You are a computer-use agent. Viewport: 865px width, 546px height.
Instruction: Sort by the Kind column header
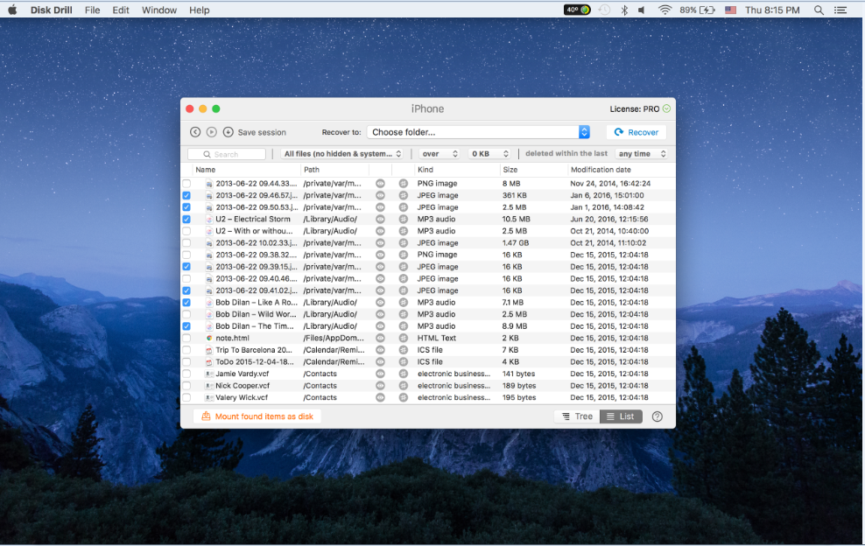tap(425, 170)
